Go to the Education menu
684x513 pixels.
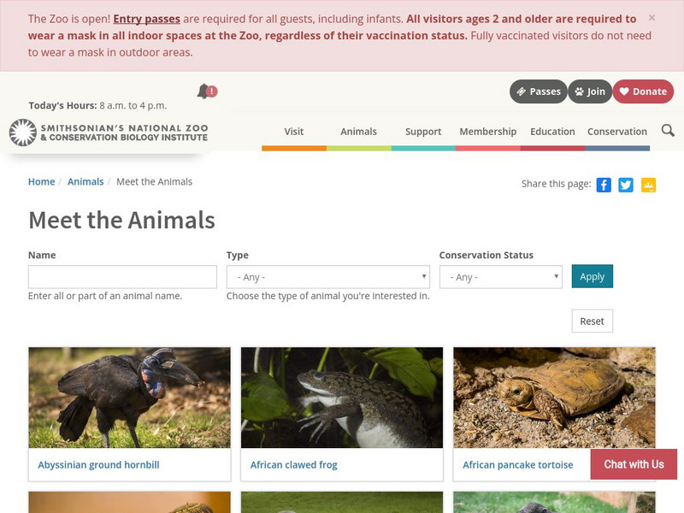coord(552,132)
